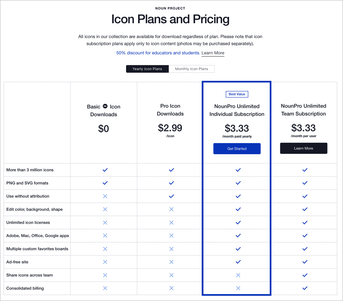Click the Pro Icon checkmark for Use without attribution
The width and height of the screenshot is (343, 301).
171,196
